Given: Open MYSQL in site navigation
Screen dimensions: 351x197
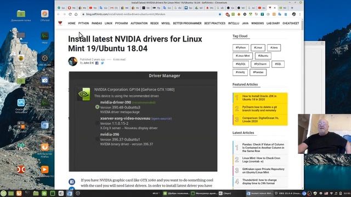Looking at the screenshot, I should (x=166, y=23).
